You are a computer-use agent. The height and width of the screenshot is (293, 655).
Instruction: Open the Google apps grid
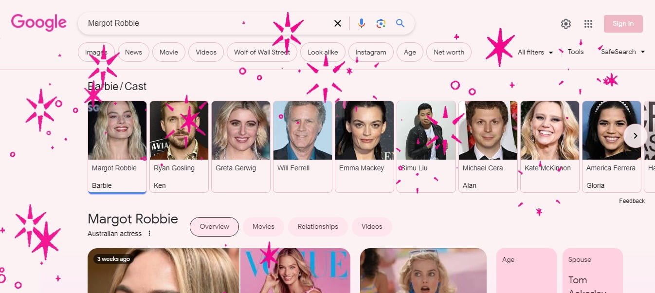588,24
